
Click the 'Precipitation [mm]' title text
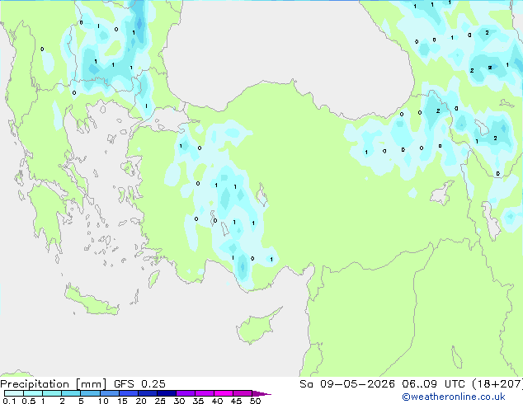click(x=54, y=384)
